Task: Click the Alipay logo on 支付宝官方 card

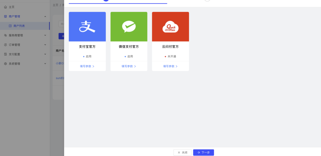Action: pyautogui.click(x=87, y=26)
